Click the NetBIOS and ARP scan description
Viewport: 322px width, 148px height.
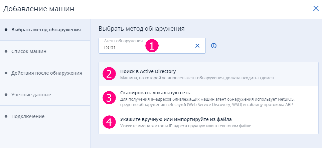[207, 102]
